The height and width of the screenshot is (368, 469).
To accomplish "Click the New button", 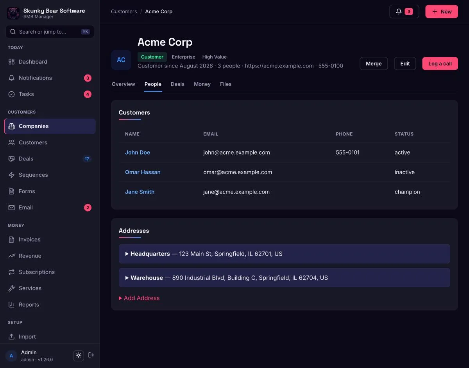I will [442, 12].
